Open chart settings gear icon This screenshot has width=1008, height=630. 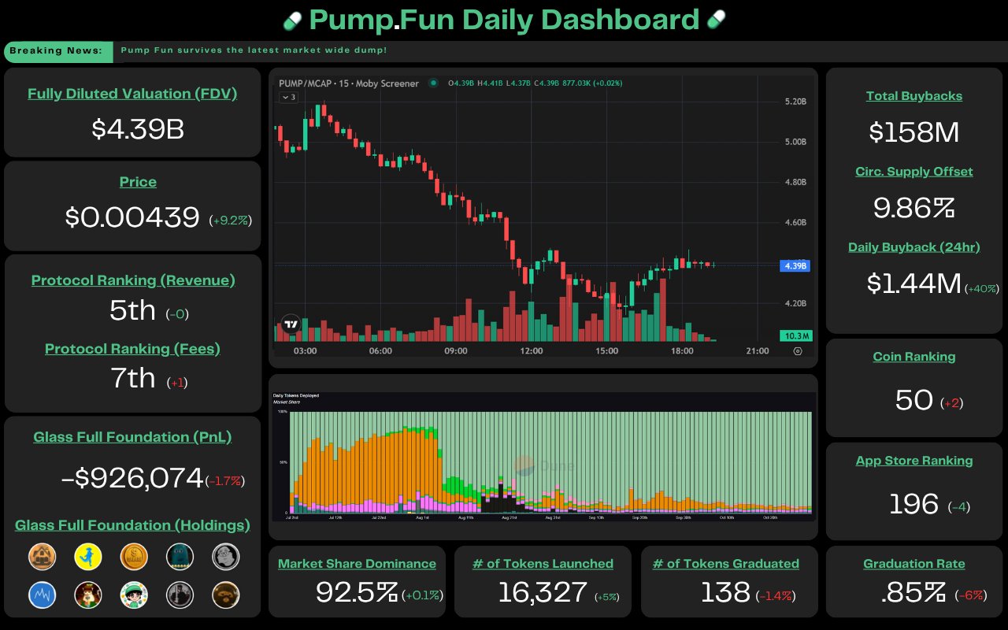tap(798, 351)
